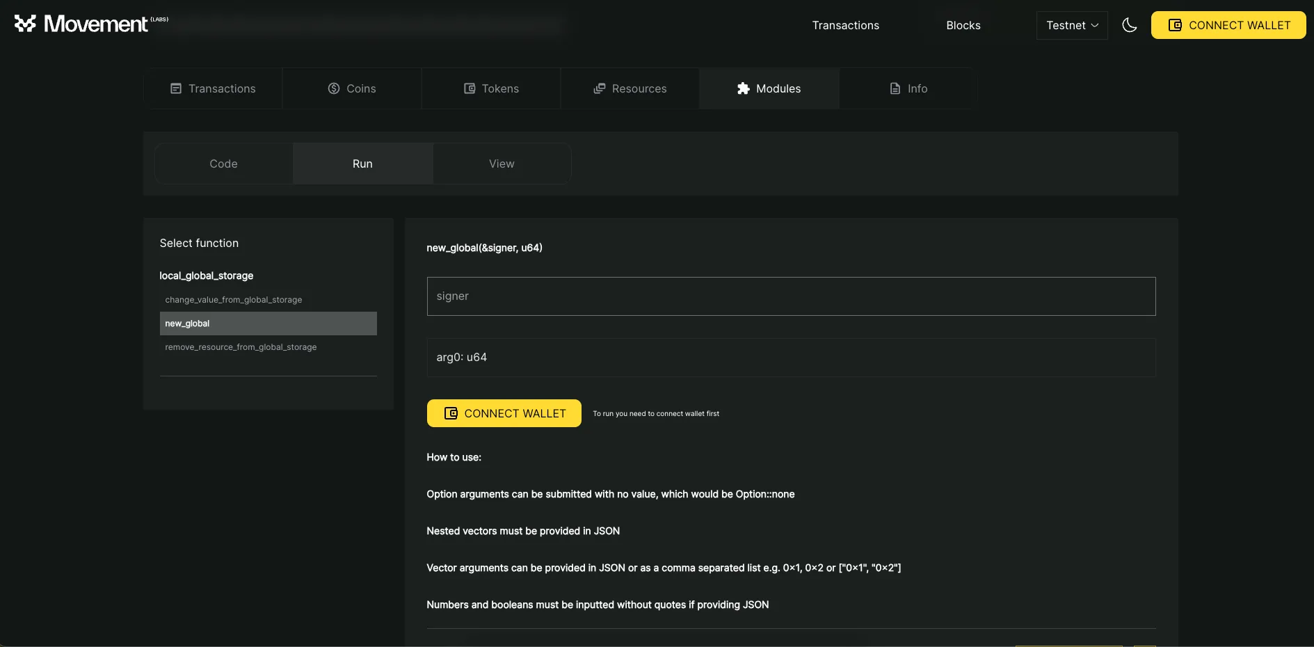Click the Movement Labs logo
This screenshot has width=1314, height=647.
click(91, 24)
